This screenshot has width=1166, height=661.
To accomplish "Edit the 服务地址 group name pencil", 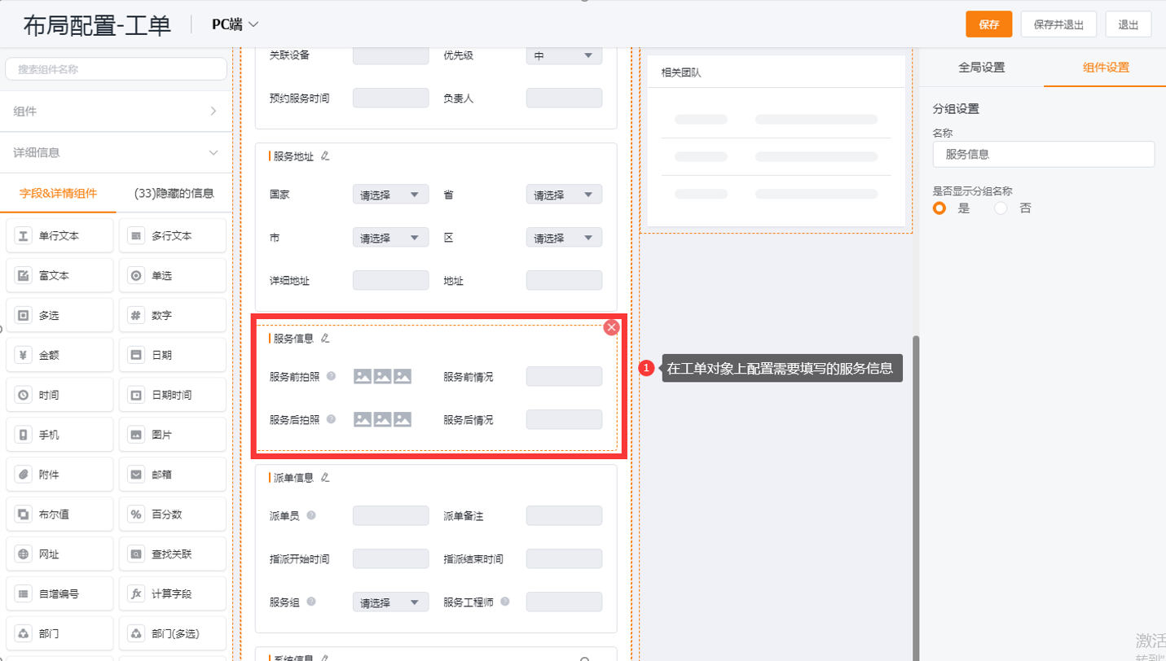I will click(x=325, y=155).
